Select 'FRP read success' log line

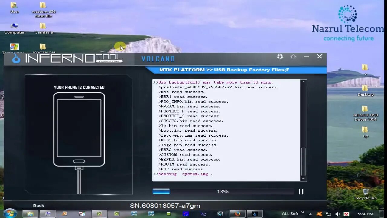[x=181, y=169]
